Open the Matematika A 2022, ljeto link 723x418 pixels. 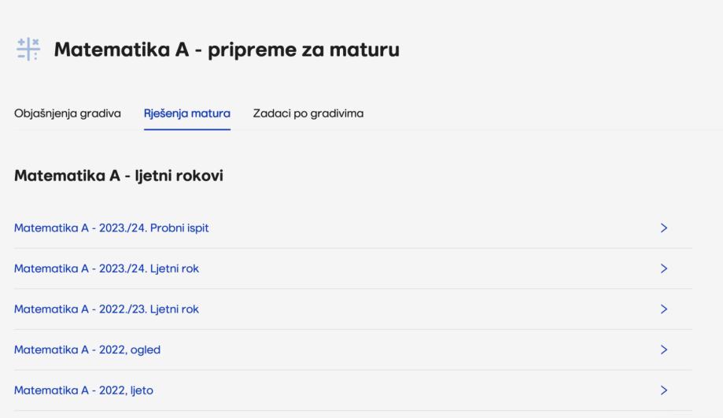(83, 390)
